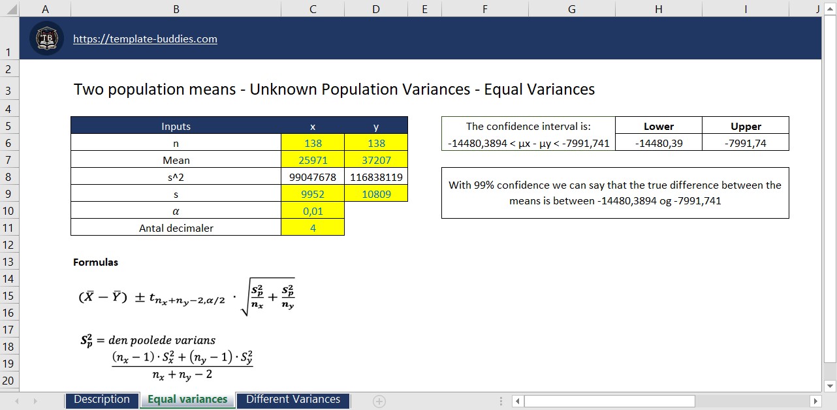
Task: Click the left arrow of the horizontal scrollbar
Action: coord(519,400)
